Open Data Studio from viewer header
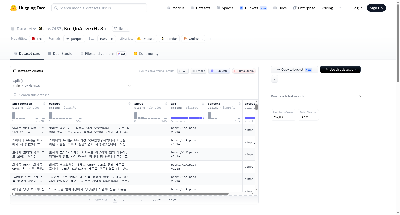This screenshot has height=215, width=400. coord(244,71)
